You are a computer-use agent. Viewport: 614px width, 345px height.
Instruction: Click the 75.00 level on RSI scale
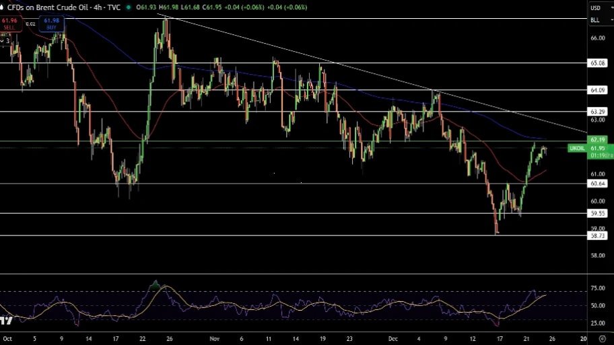coord(598,289)
